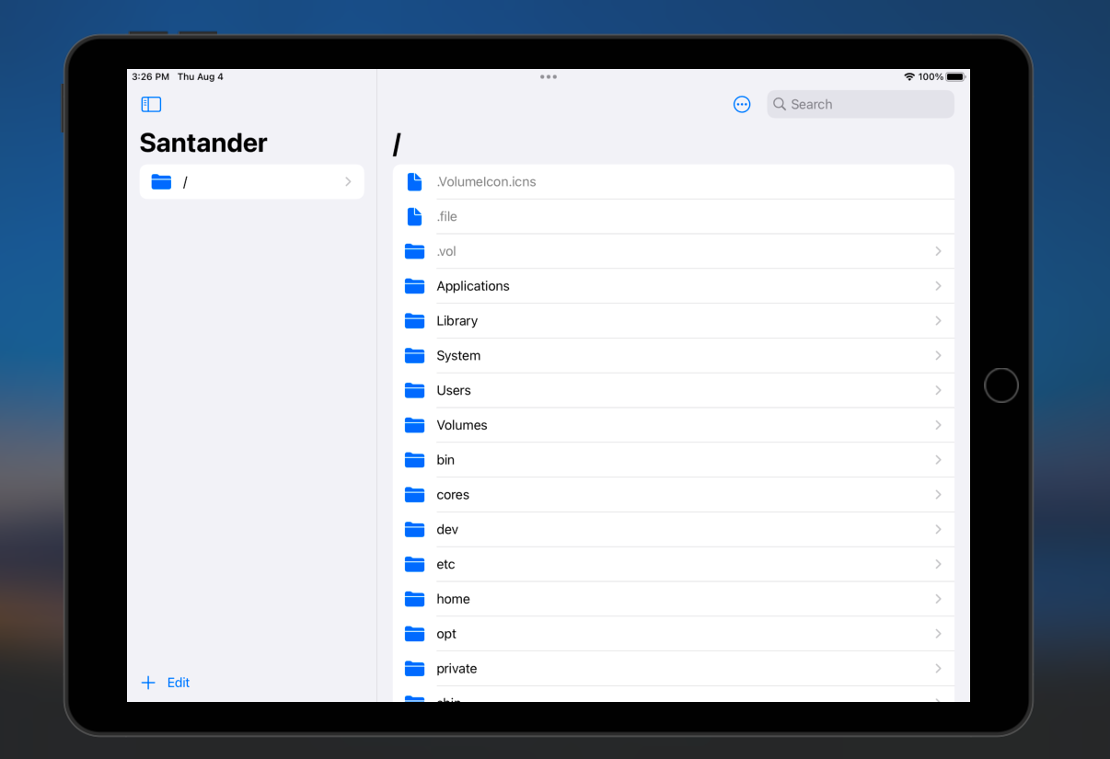Click the System row chevron
Screen dimensions: 1110x759
[x=938, y=356]
